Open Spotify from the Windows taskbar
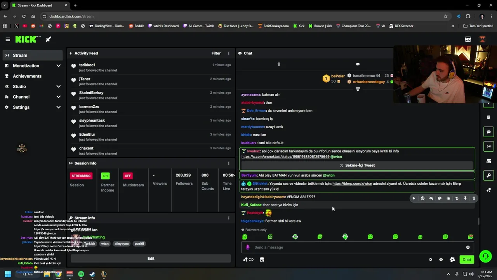Image resolution: width=497 pixels, height=280 pixels. [81, 274]
